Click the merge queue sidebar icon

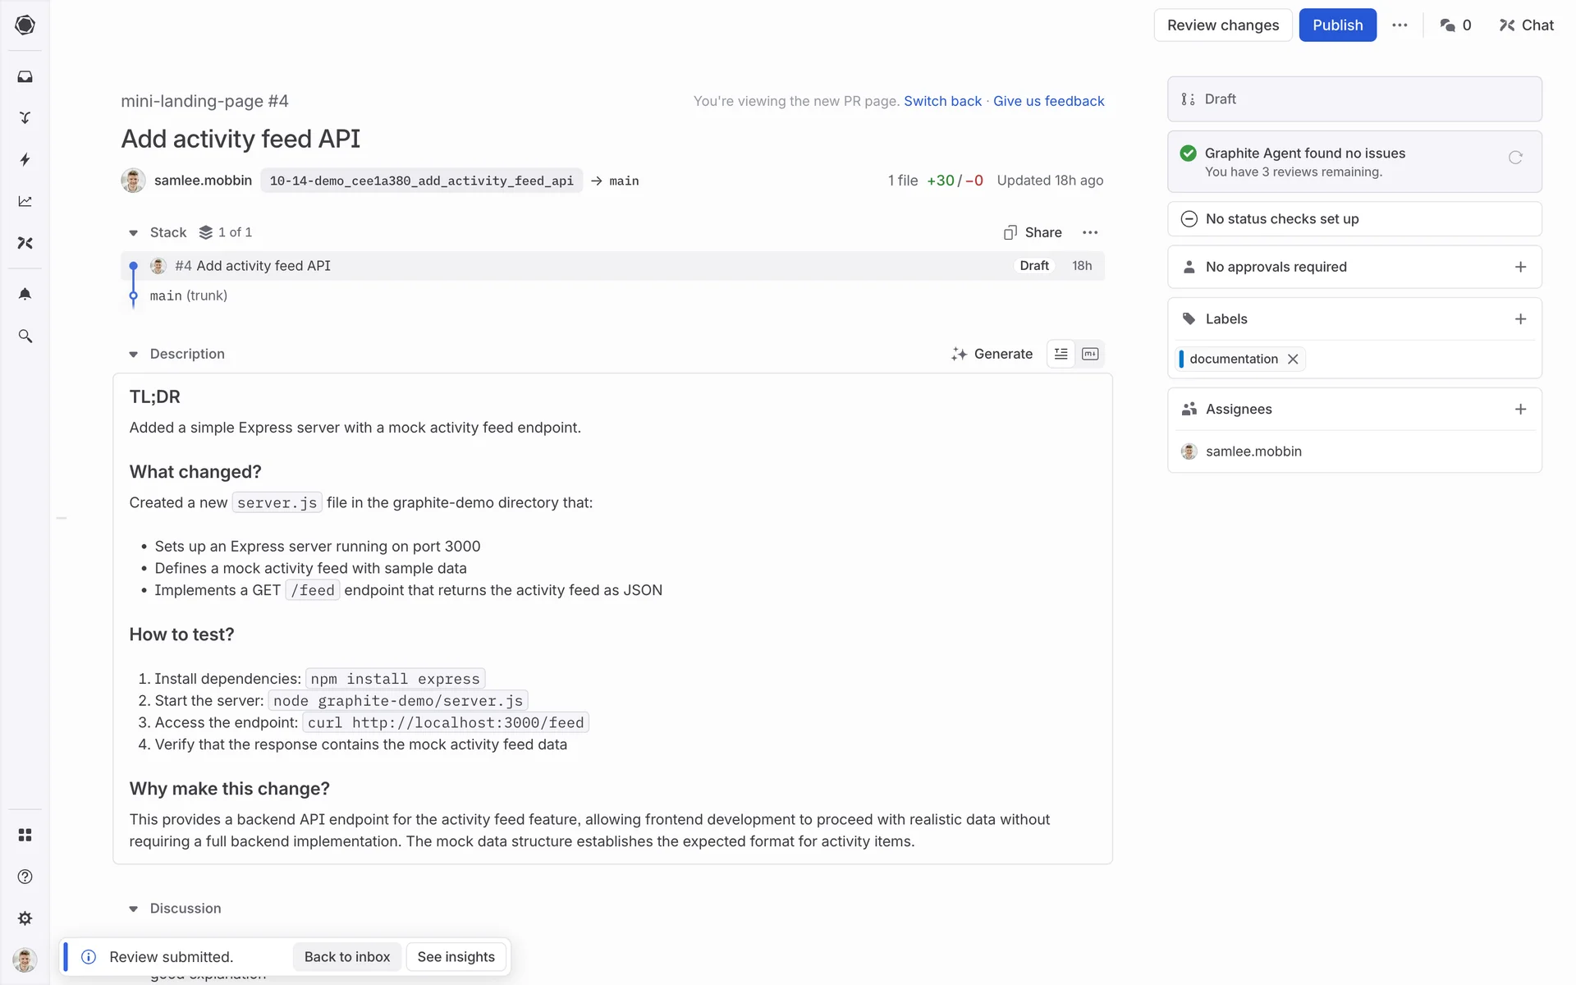25,118
